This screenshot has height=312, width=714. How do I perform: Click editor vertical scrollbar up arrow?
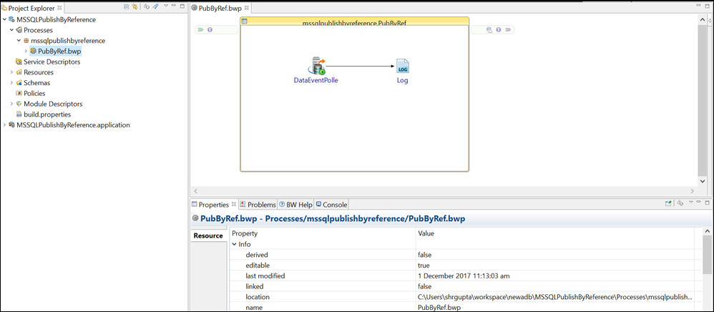pos(702,19)
